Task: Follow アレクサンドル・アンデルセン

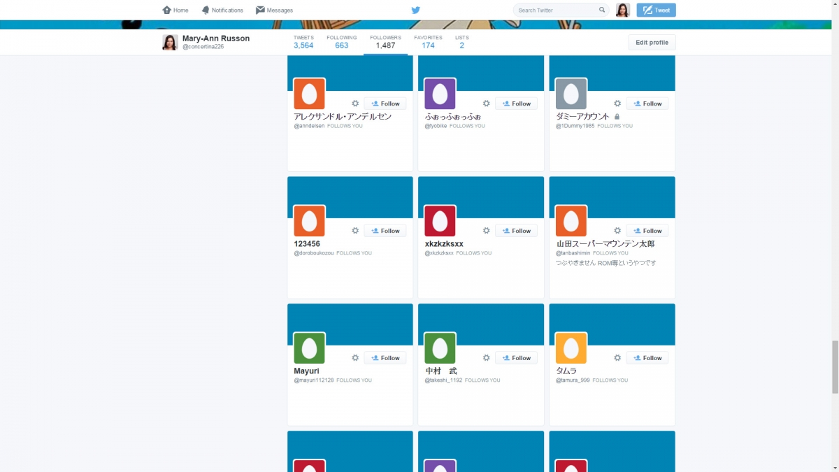Action: pyautogui.click(x=385, y=103)
